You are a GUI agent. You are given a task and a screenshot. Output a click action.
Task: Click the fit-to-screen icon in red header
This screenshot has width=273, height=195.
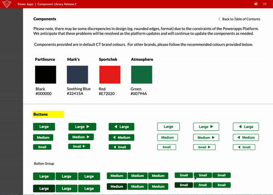click(265, 4)
